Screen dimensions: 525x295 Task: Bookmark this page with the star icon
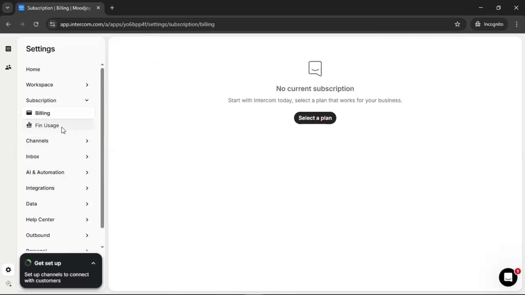point(457,24)
